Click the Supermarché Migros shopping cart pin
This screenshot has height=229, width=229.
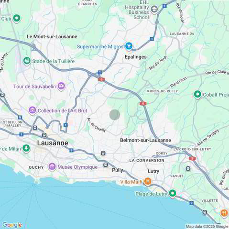pos(129,46)
